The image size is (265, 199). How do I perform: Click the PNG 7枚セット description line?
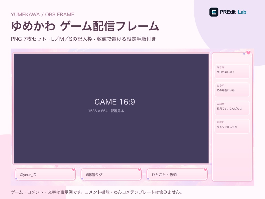[83, 39]
